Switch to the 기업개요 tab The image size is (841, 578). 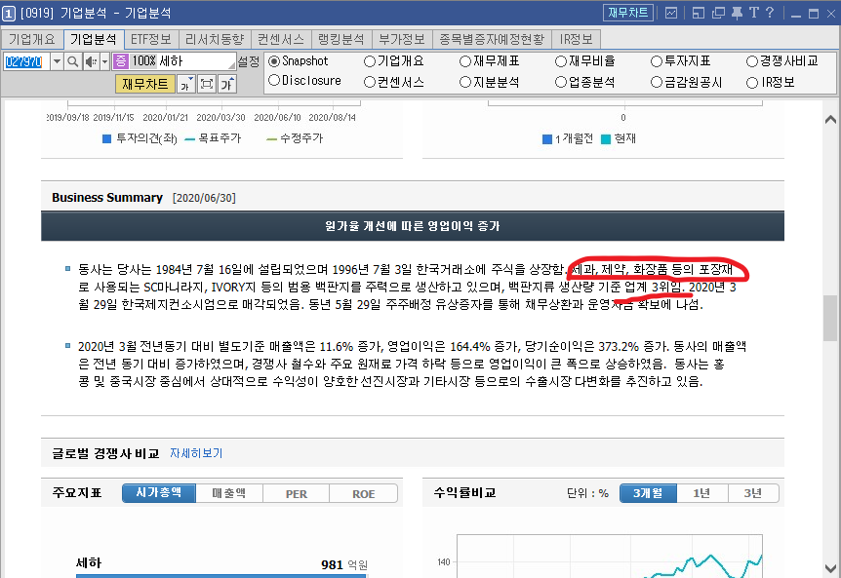(x=32, y=39)
